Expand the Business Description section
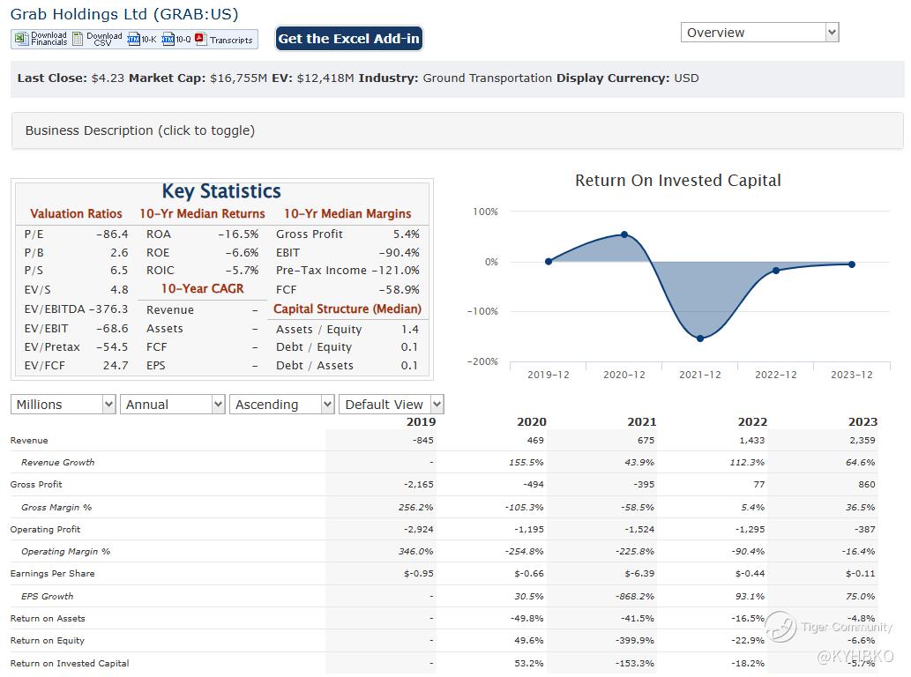 pyautogui.click(x=457, y=130)
